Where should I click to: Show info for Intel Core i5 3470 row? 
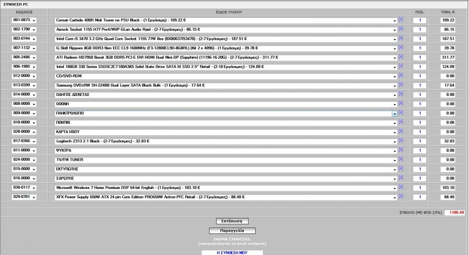coord(401,38)
